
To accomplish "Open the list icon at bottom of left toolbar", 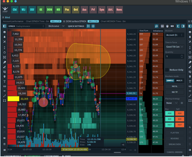I will pos(5,150).
